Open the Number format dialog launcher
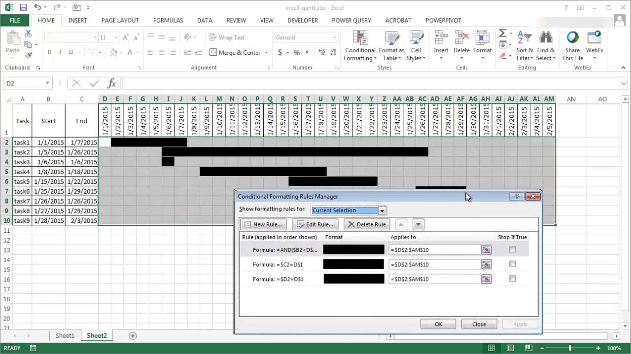The image size is (631, 354). [x=337, y=68]
